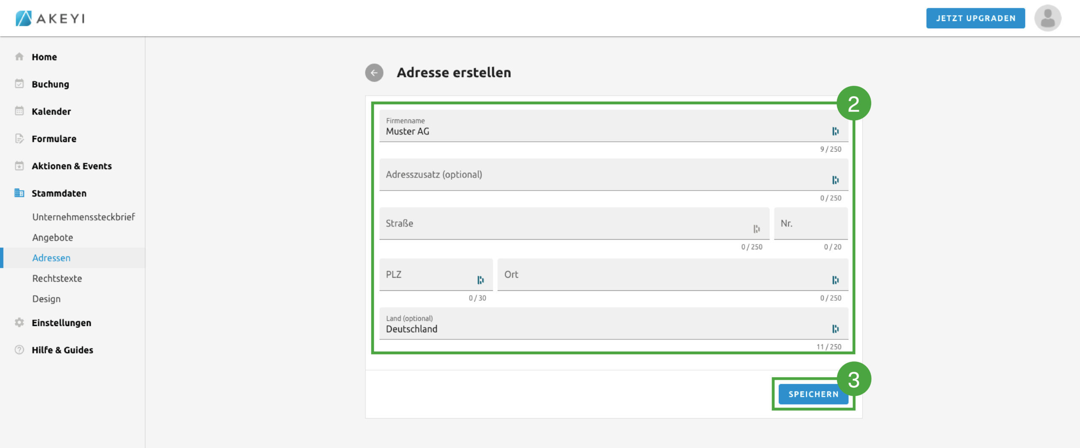Click the Jetzt Upgraden button
1080x448 pixels.
coord(975,18)
